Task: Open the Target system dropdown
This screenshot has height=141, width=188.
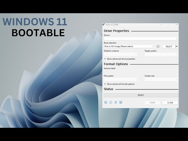Action: coord(161,54)
